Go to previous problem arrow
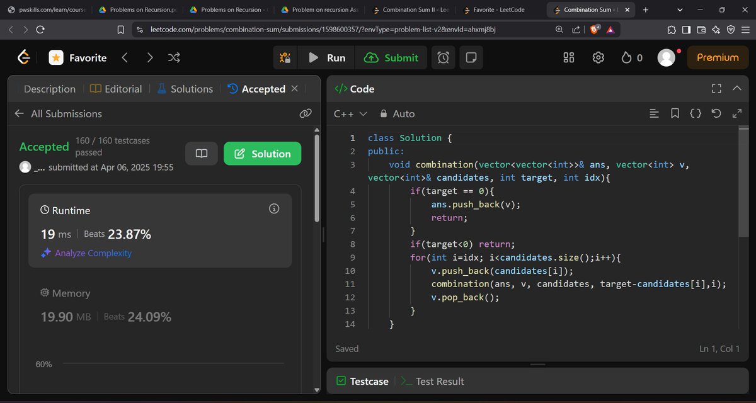Viewport: 756px width, 403px height. tap(125, 58)
